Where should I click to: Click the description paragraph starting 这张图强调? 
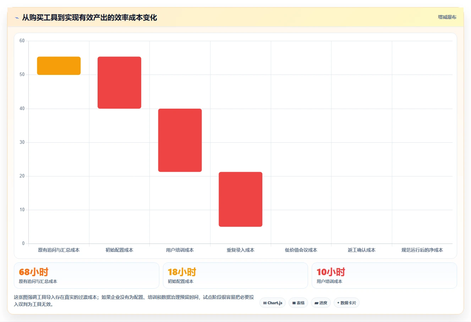pyautogui.click(x=134, y=301)
